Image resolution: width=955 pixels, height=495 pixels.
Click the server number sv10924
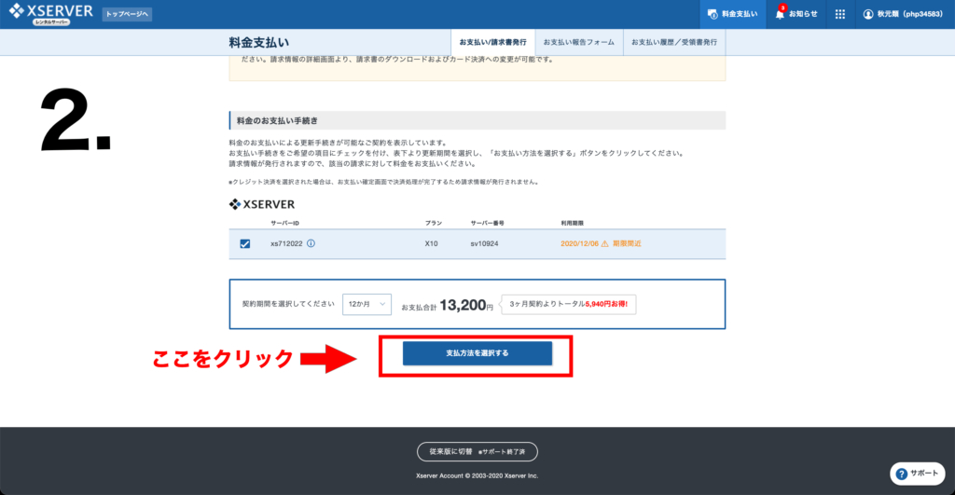pos(484,243)
